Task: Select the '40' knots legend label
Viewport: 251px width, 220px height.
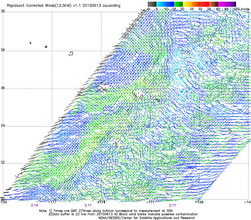Action: [218, 9]
